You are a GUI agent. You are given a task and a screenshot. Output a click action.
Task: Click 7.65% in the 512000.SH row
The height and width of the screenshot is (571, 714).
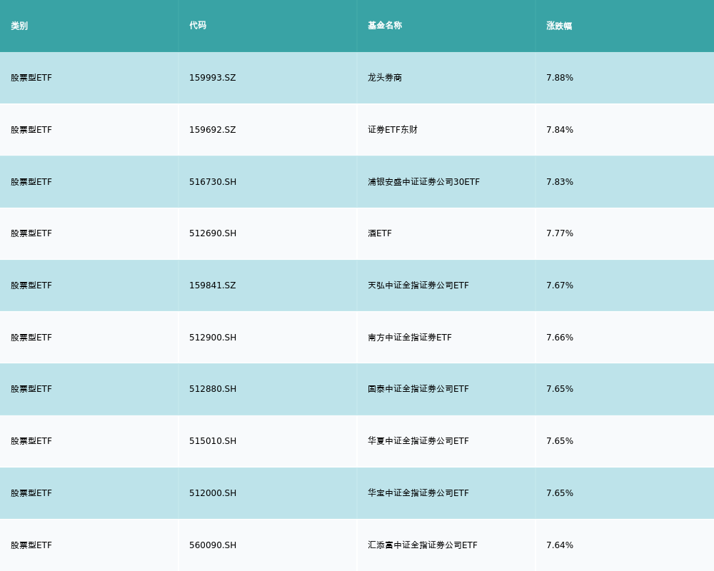[x=560, y=493]
